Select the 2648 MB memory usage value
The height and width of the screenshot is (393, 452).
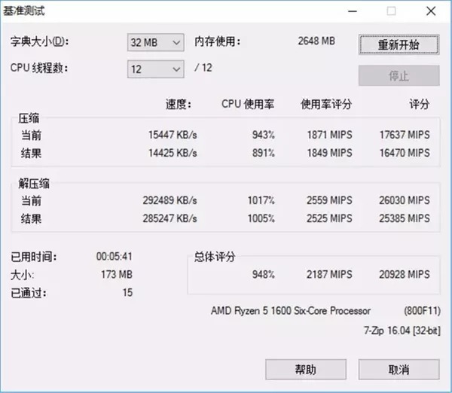point(316,41)
